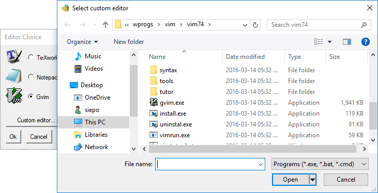Click the TeXworks editor icon

pos(14,57)
